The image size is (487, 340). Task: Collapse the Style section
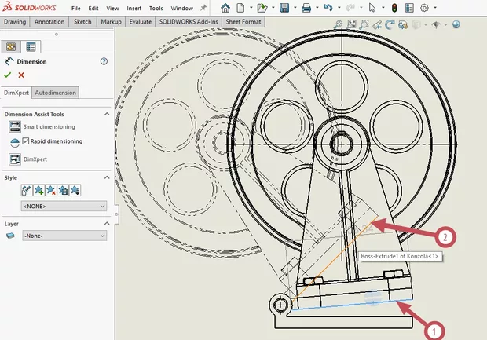[x=106, y=177]
